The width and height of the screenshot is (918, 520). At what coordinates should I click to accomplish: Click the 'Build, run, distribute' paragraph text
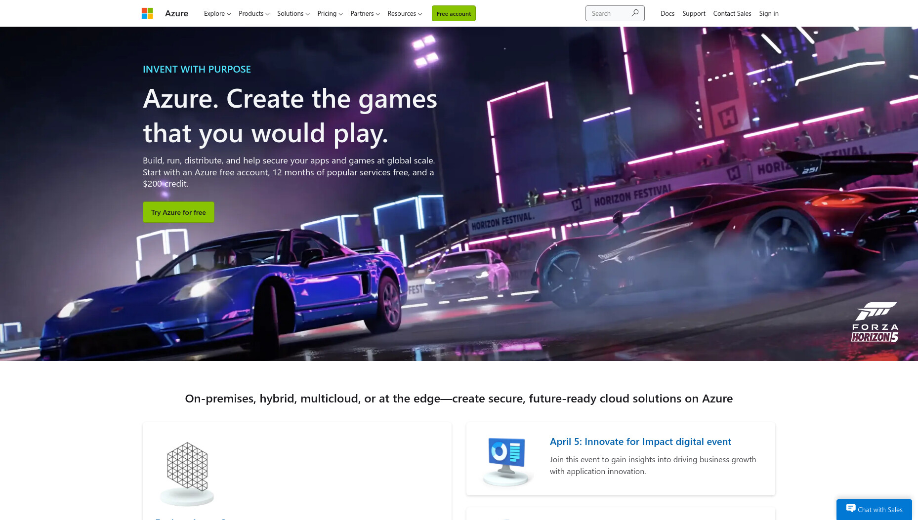289,172
